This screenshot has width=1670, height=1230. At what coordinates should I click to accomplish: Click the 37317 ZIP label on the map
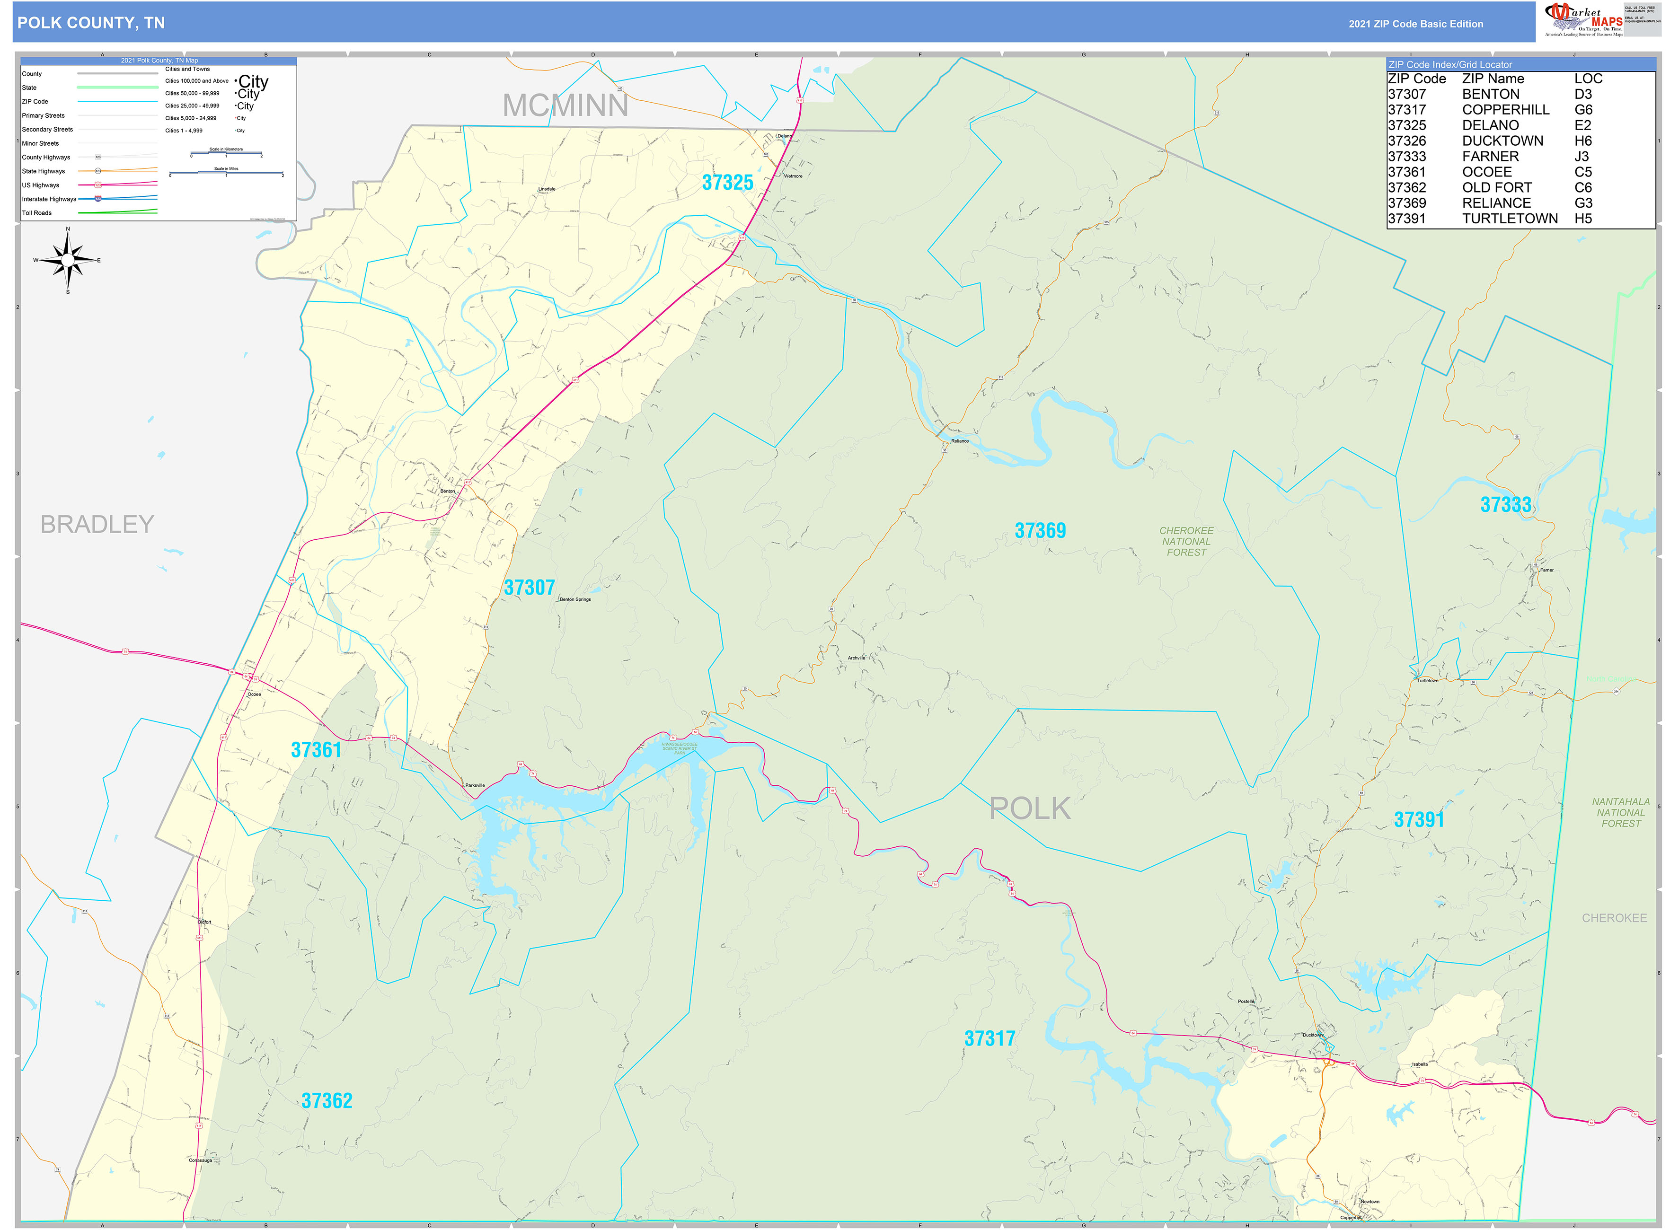[989, 1039]
